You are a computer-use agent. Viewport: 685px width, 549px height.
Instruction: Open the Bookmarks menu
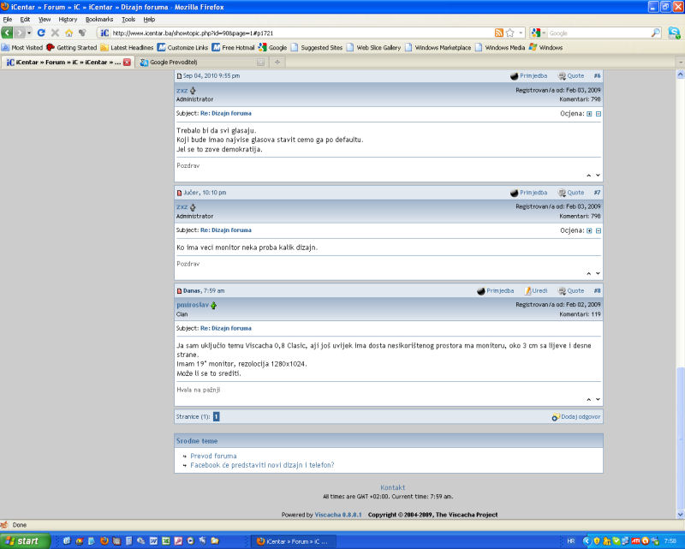(x=98, y=19)
